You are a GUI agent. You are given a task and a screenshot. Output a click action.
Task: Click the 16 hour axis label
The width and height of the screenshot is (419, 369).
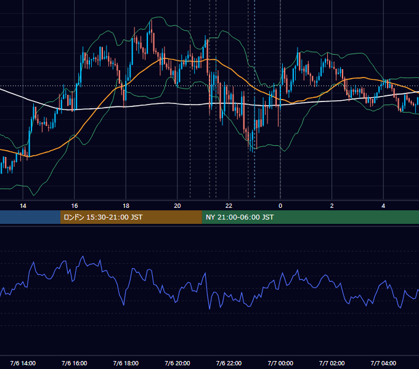75,206
